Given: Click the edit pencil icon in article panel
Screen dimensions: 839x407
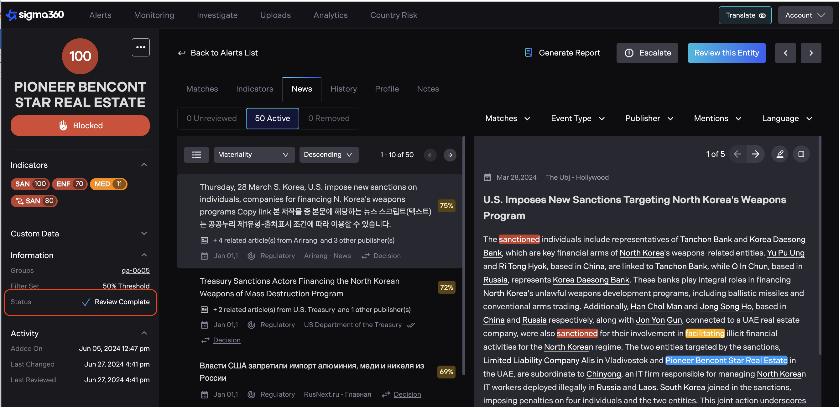Looking at the screenshot, I should [x=779, y=154].
